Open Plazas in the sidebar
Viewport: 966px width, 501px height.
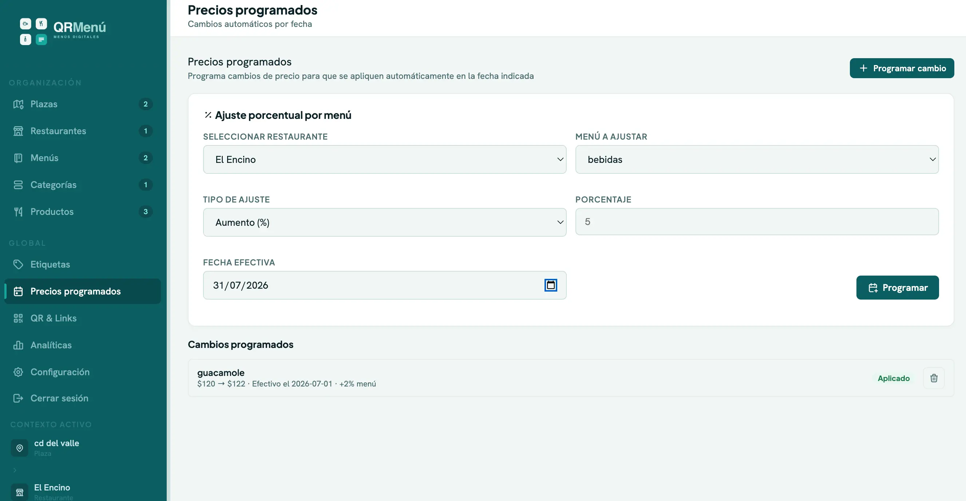[x=83, y=104]
